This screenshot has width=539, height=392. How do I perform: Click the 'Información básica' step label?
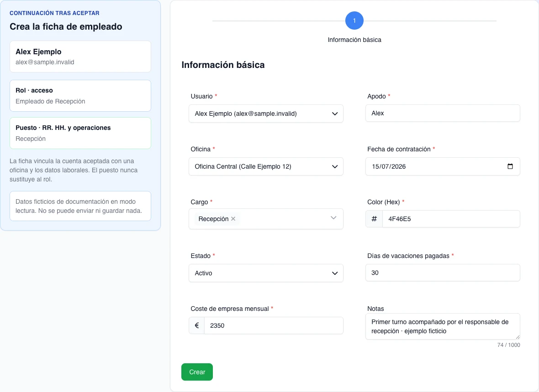(x=354, y=40)
